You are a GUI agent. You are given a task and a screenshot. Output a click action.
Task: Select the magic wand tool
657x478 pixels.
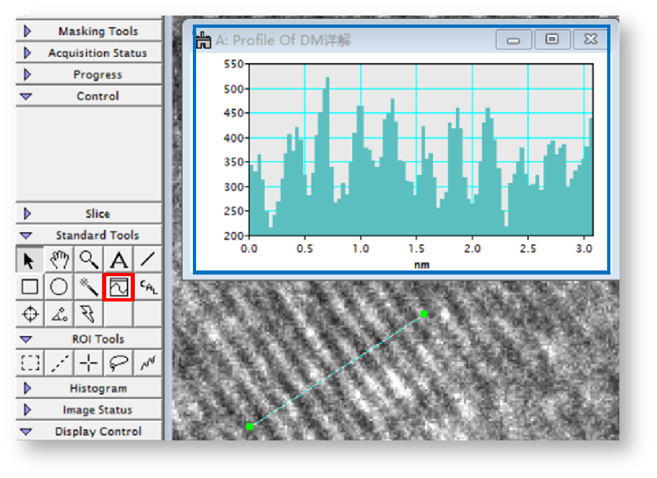88,288
